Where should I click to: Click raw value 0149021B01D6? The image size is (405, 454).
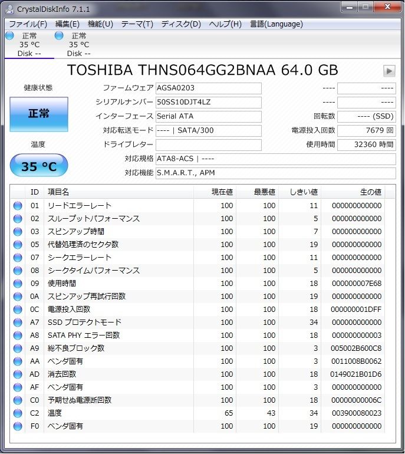pyautogui.click(x=356, y=374)
